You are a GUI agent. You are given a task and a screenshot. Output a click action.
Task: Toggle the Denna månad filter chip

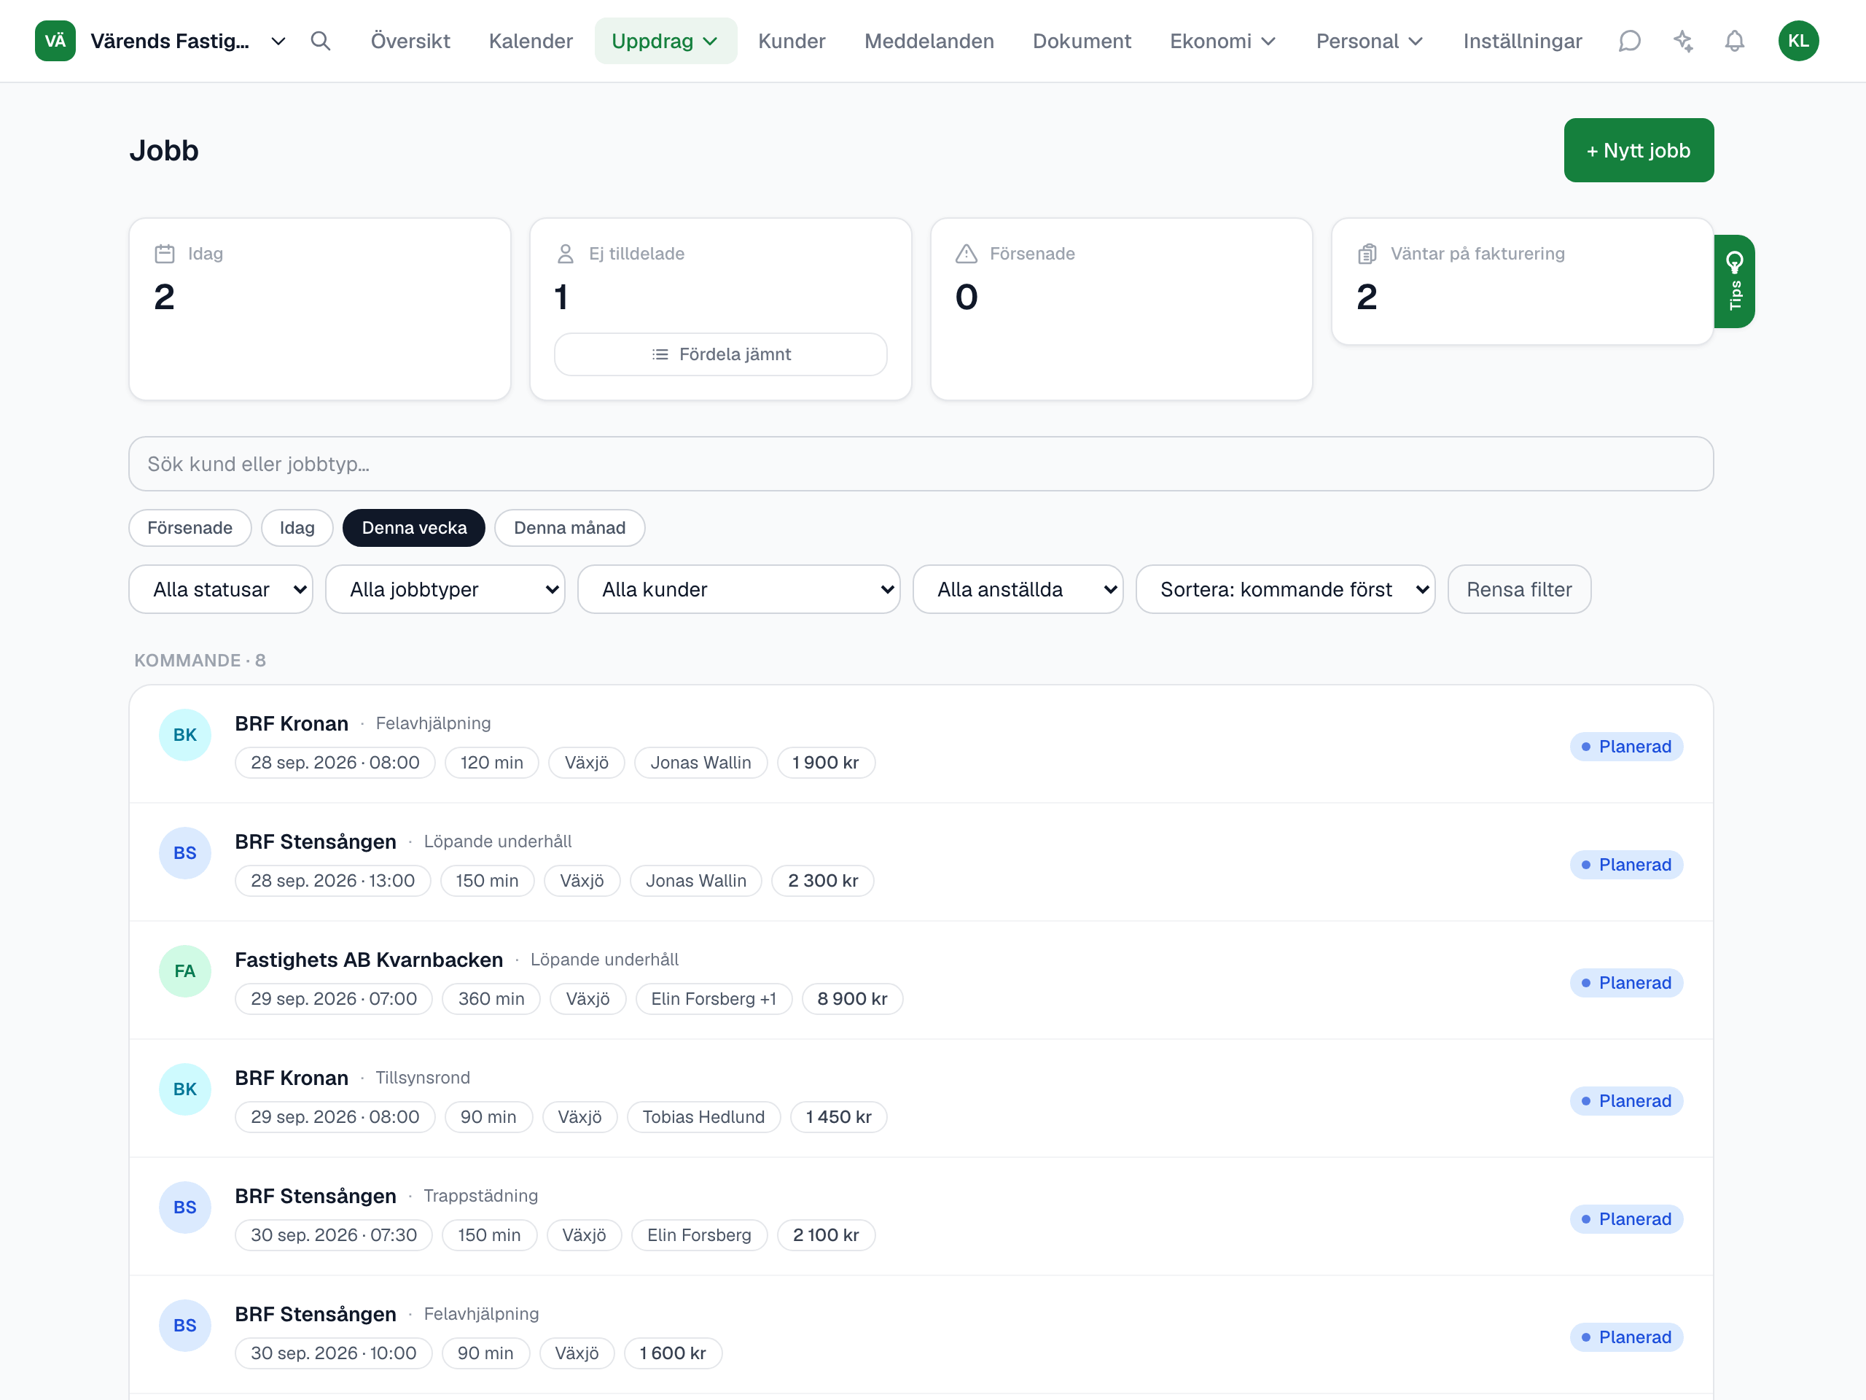click(569, 527)
